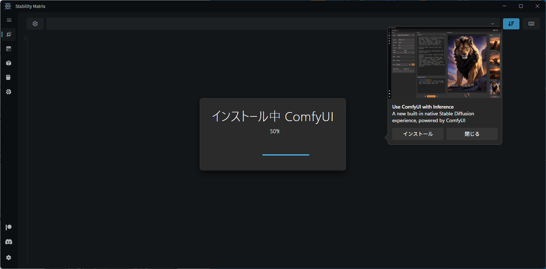The image size is (546, 269).
Task: Toggle the virtual keyboard console input
Action: (x=531, y=24)
